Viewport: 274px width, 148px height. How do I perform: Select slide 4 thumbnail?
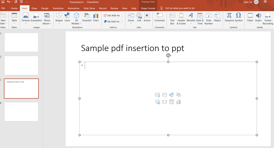(x=21, y=112)
